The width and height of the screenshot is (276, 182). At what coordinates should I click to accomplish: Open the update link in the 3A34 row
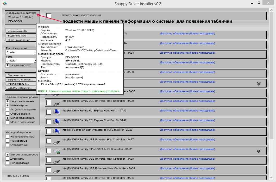[187, 53]
